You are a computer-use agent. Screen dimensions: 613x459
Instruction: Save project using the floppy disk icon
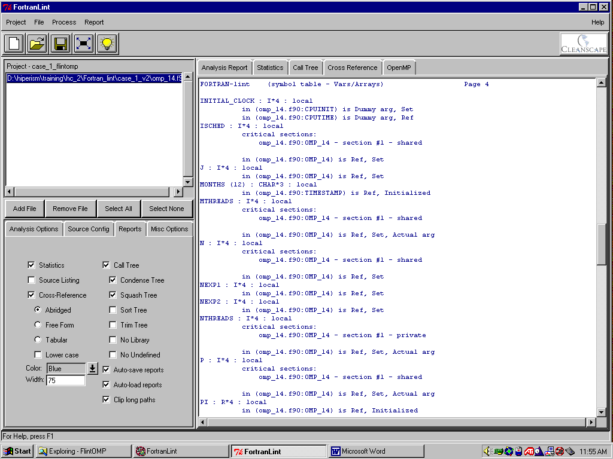60,43
